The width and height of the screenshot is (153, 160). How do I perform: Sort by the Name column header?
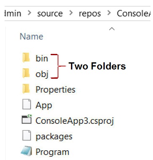pyautogui.click(x=32, y=37)
